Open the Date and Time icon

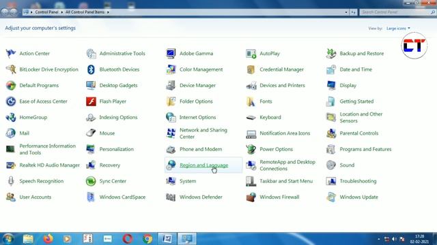330,69
